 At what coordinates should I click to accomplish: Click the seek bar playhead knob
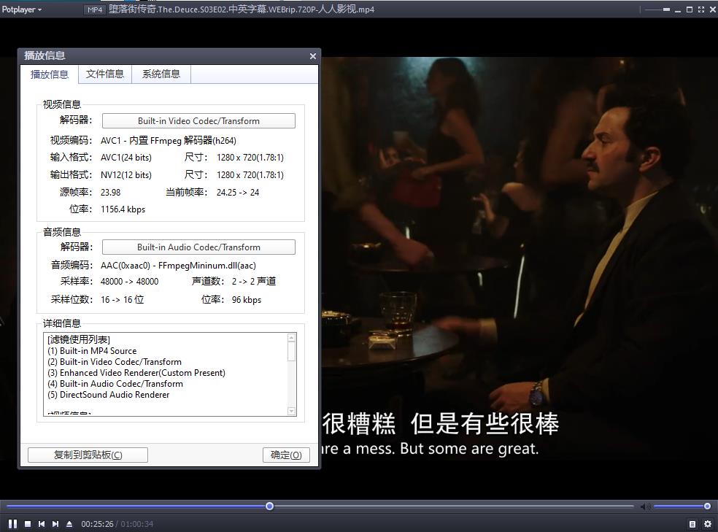[270, 506]
